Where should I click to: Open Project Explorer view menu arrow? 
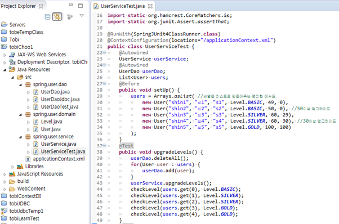click(82, 16)
